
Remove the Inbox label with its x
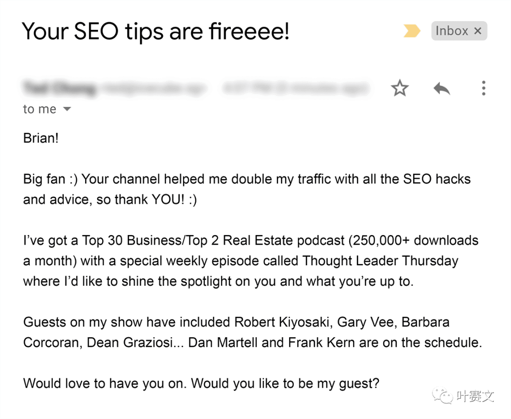[x=478, y=31]
